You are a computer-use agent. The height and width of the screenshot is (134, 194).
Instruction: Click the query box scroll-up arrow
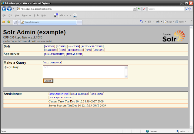(126, 67)
